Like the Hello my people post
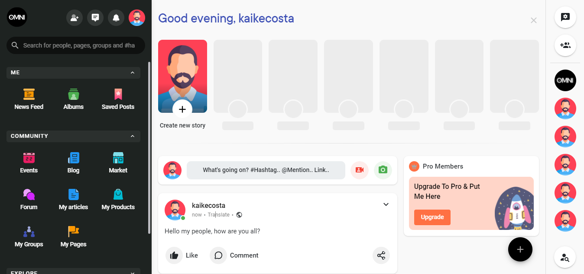 coord(182,255)
